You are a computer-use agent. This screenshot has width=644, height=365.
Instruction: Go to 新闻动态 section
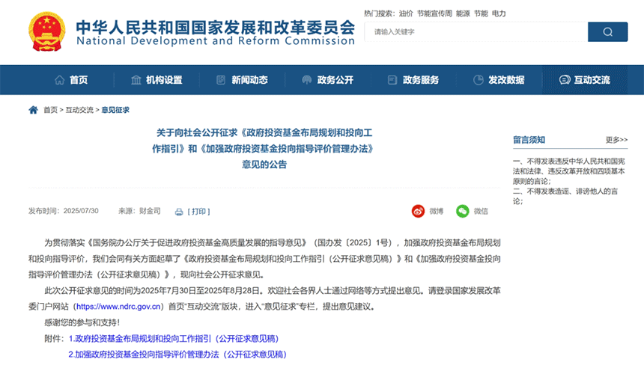click(x=241, y=80)
